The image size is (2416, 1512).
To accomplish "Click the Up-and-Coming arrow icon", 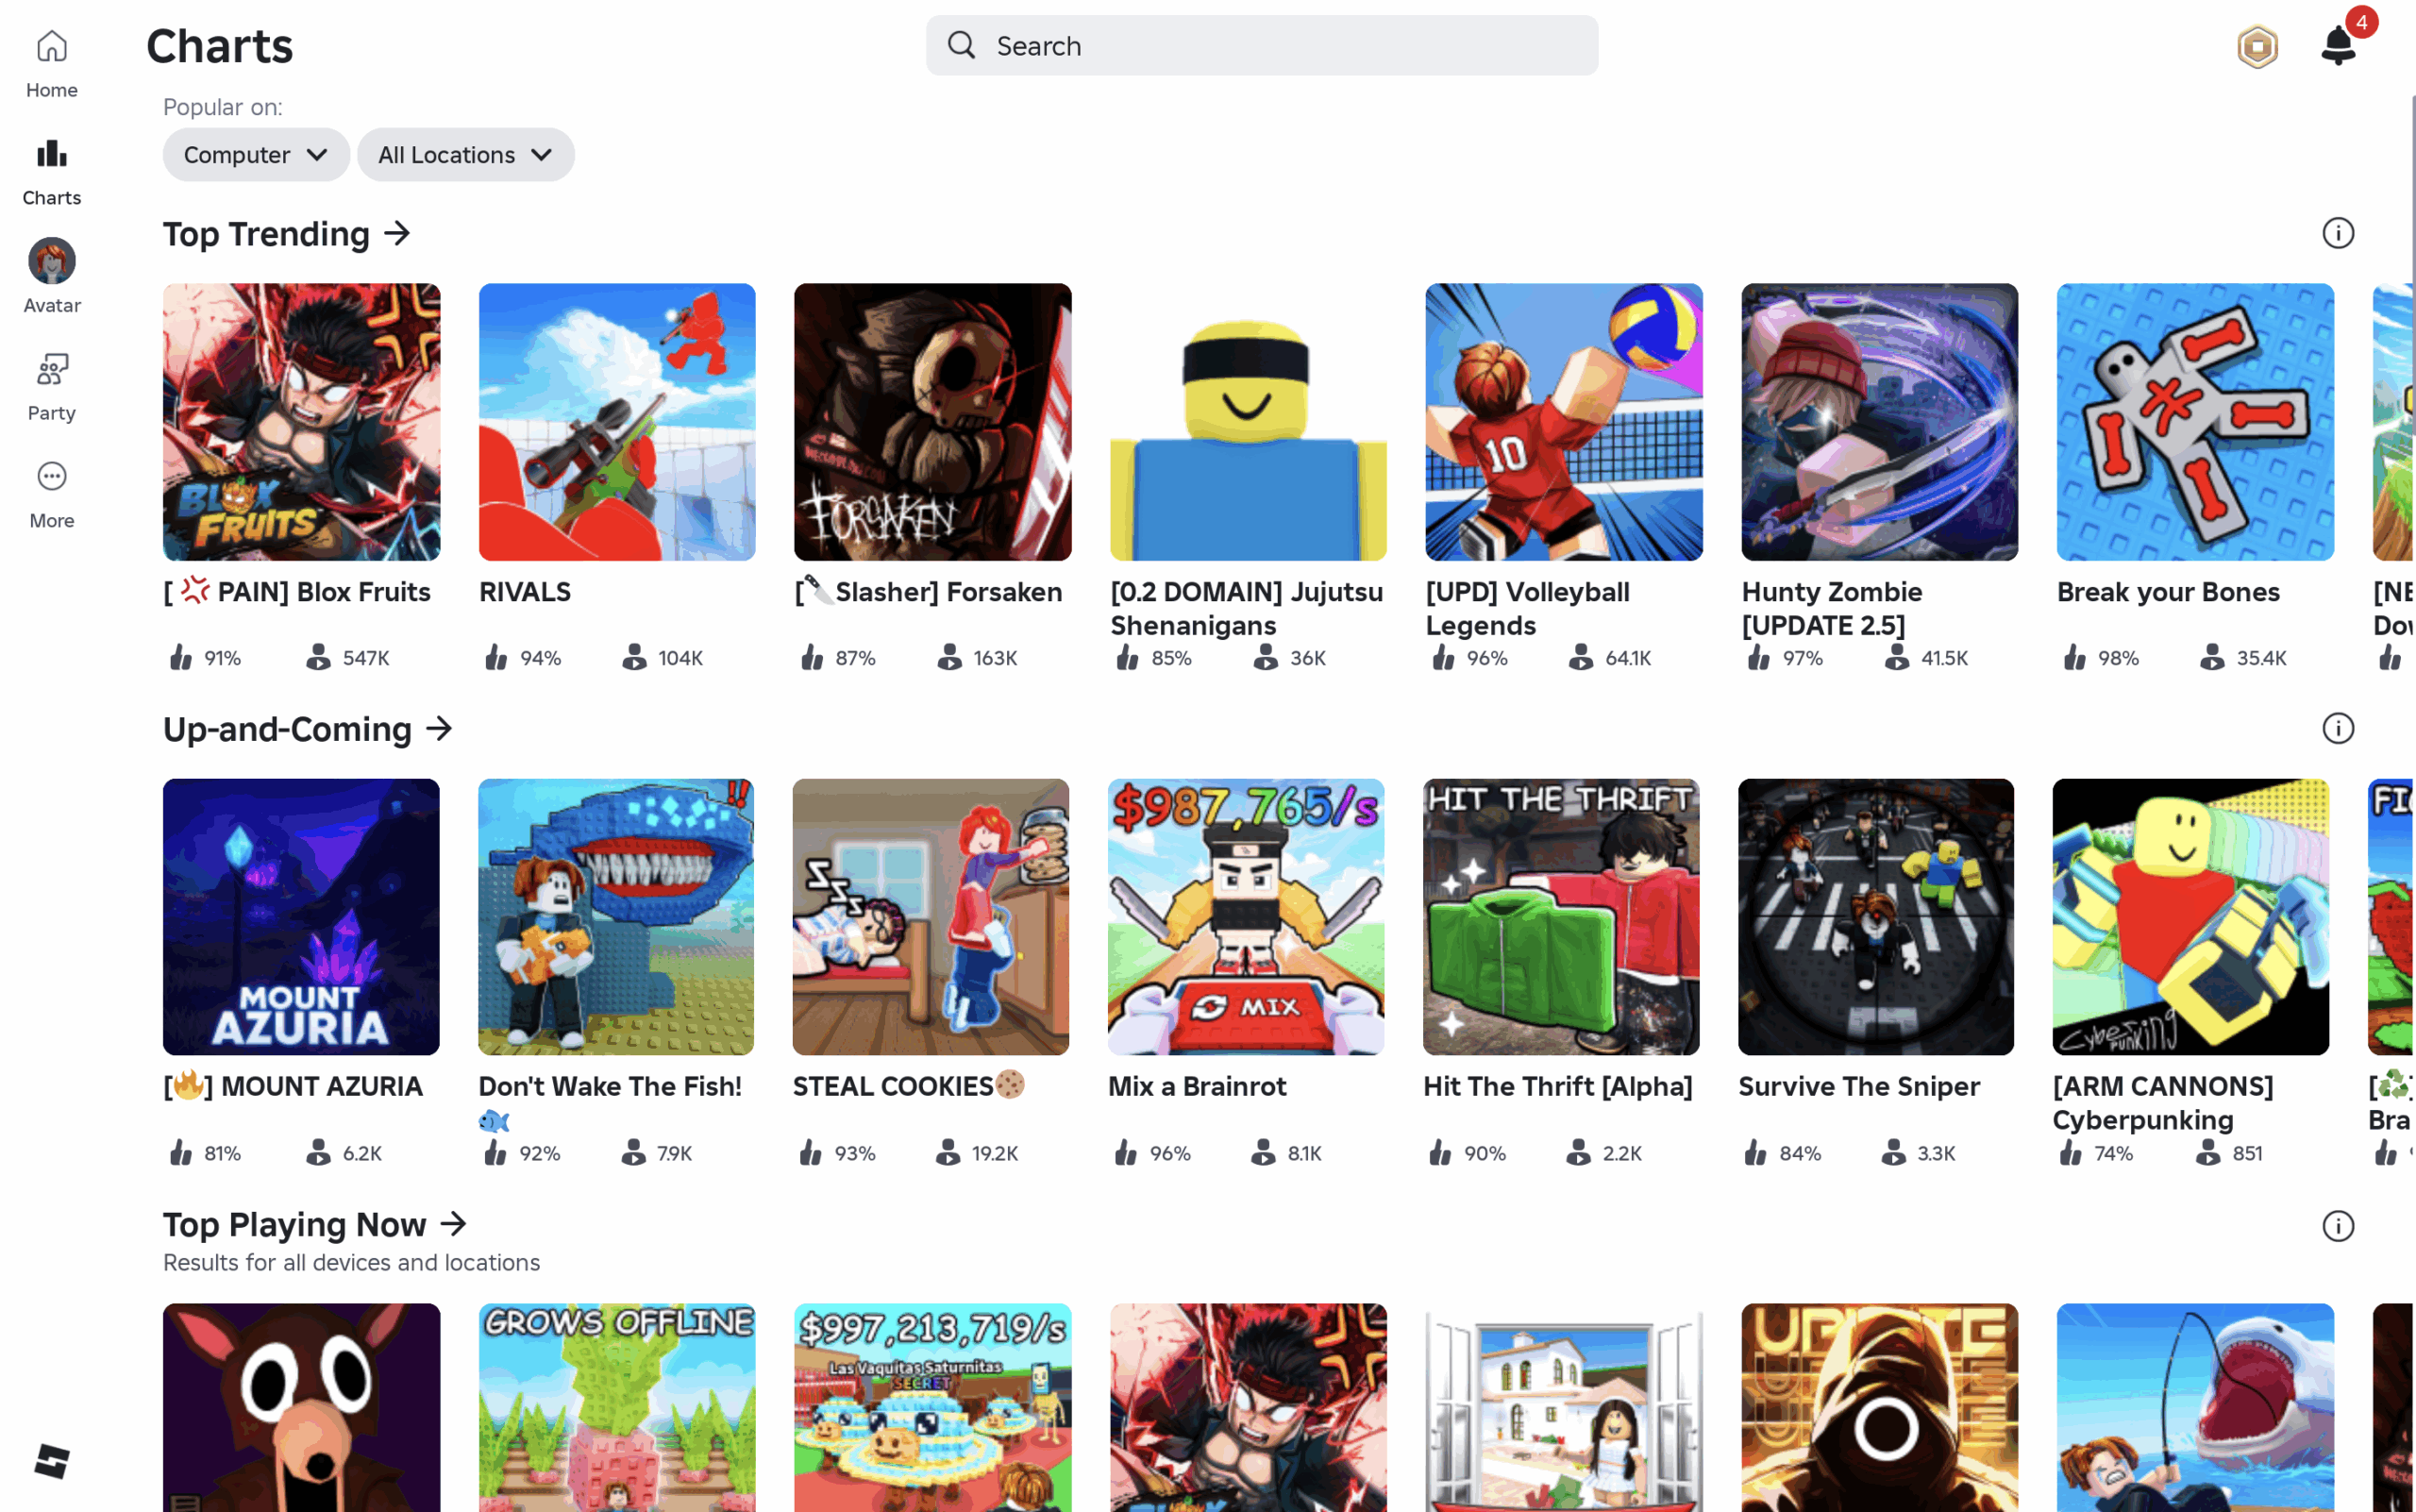I will (x=439, y=728).
